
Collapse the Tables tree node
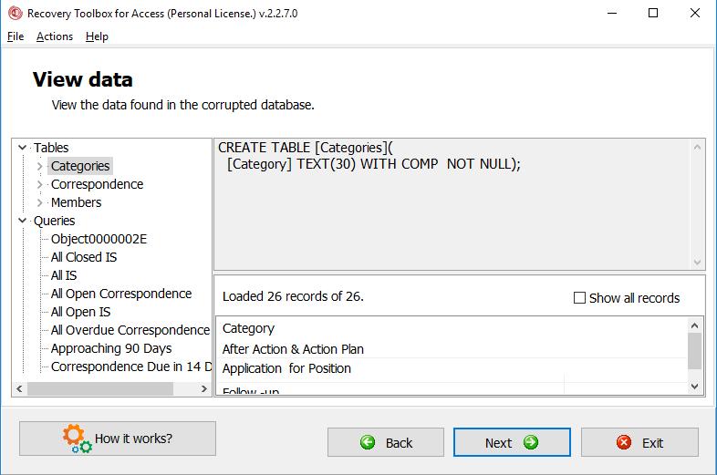pyautogui.click(x=22, y=148)
